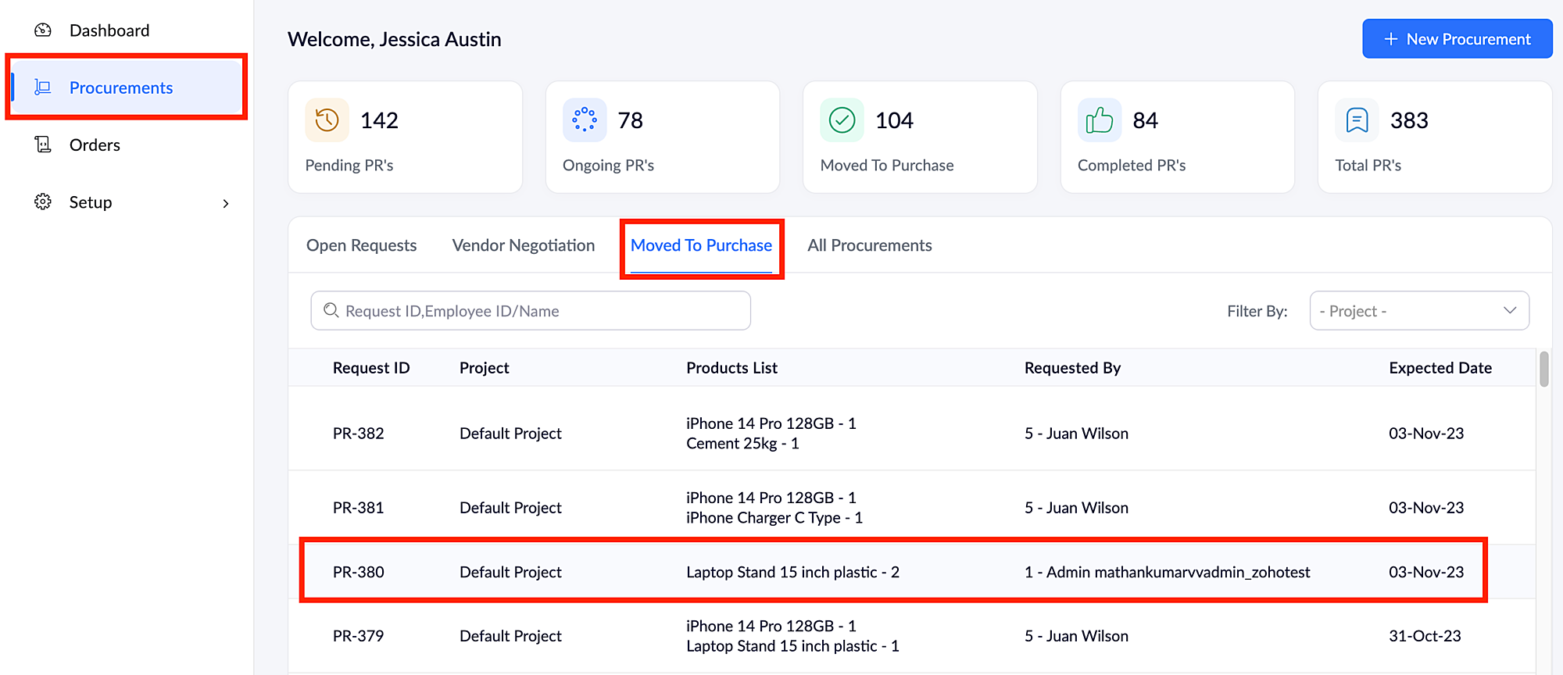This screenshot has height=675, width=1563.
Task: Click the search magnifier icon
Action: 331,311
